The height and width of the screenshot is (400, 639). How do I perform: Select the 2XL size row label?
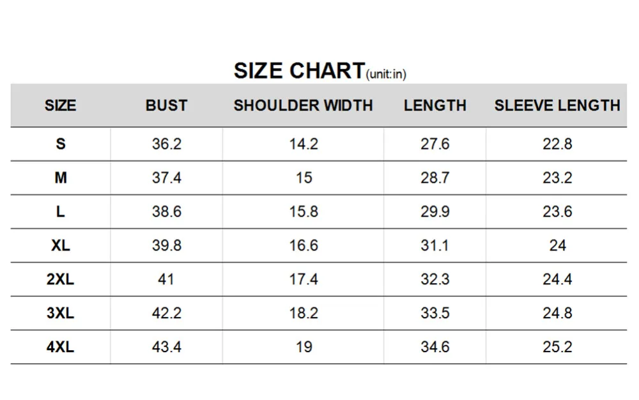click(x=60, y=279)
